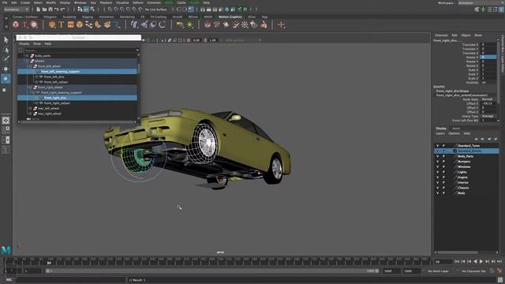
Task: Pick the Paint selection tool in the toolbox
Action: (x=6, y=59)
